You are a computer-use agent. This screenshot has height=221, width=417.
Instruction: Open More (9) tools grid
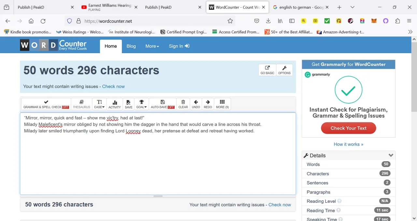[x=223, y=104]
